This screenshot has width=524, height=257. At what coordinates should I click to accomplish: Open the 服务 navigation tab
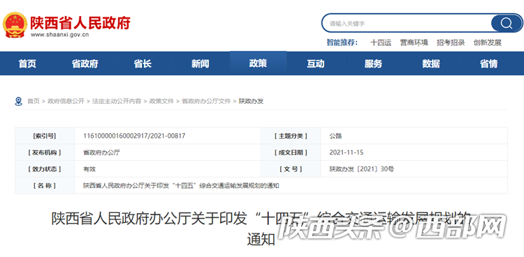373,63
